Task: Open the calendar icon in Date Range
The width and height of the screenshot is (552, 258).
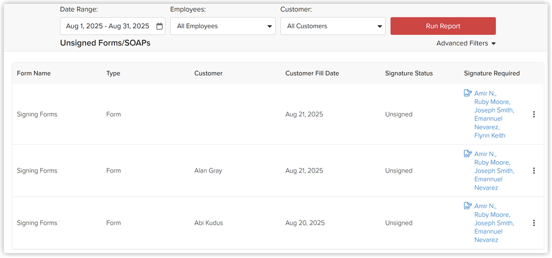Action: [x=159, y=26]
